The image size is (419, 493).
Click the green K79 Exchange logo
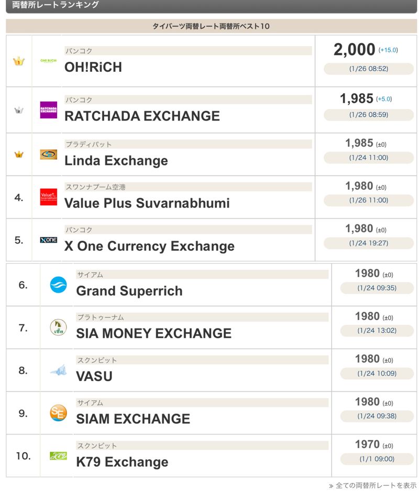click(58, 456)
